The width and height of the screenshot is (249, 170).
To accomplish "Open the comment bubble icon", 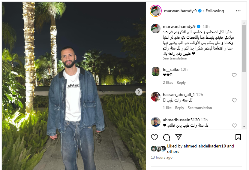I will point(166,137).
